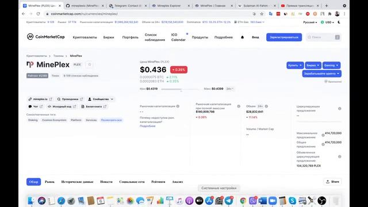Open Криптовалюты in main navigation
This screenshot has height=207, width=368.
pyautogui.click(x=85, y=37)
